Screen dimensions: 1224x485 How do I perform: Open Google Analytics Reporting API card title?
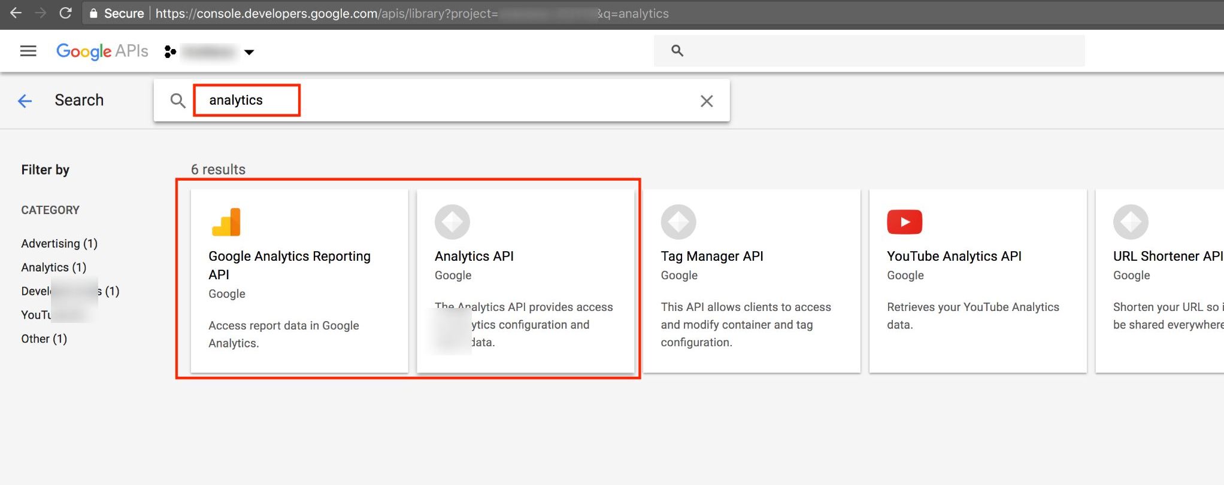[289, 265]
